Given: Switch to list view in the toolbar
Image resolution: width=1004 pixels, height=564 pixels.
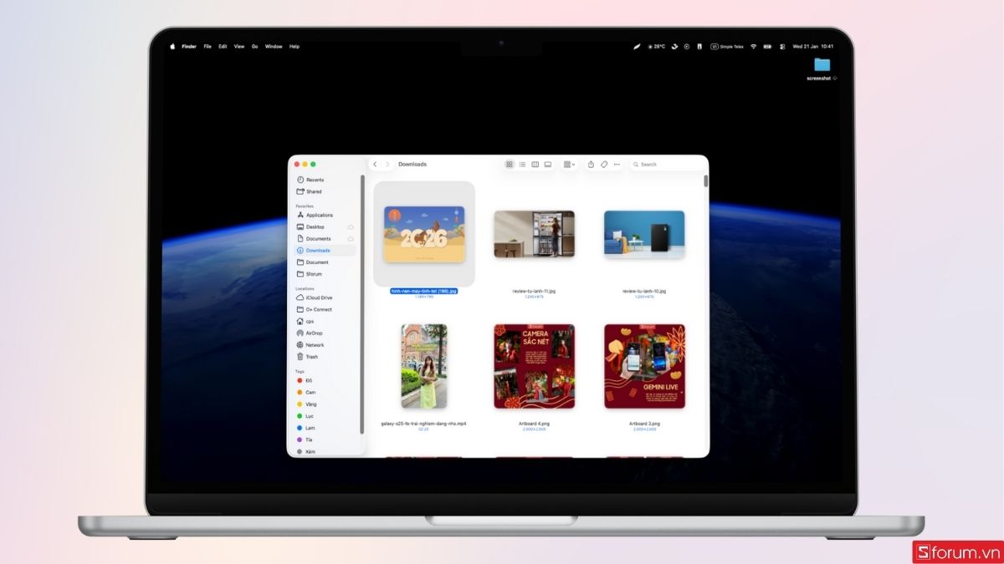Looking at the screenshot, I should 524,164.
